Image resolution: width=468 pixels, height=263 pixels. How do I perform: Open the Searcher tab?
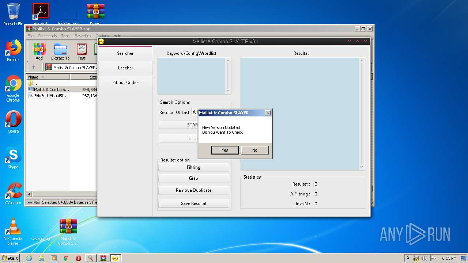pyautogui.click(x=125, y=53)
